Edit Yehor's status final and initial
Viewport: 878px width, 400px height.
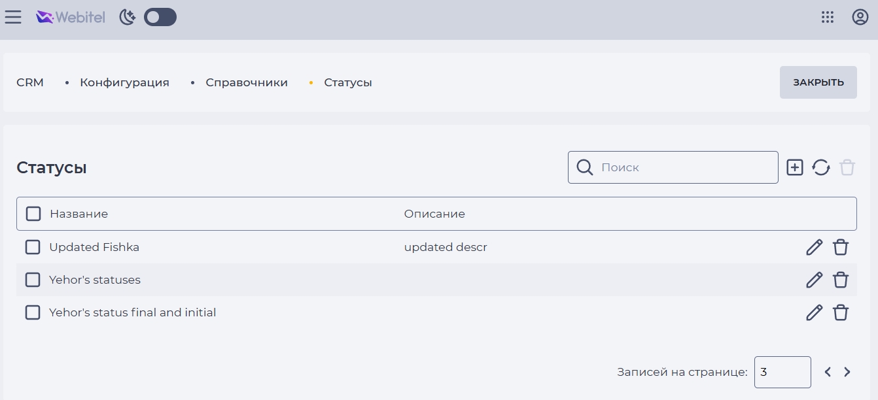[814, 312]
